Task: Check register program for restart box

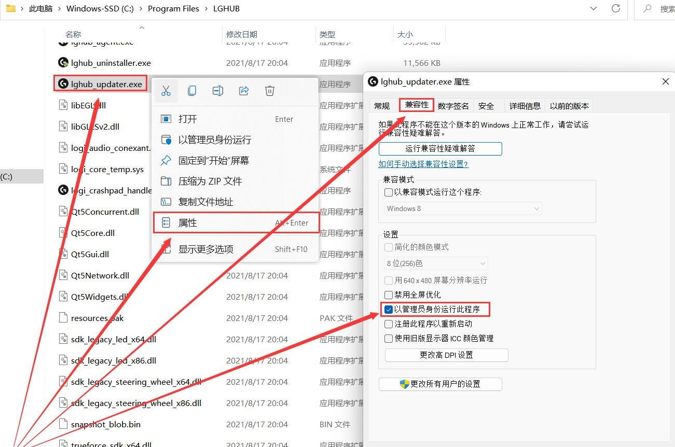Action: click(389, 324)
